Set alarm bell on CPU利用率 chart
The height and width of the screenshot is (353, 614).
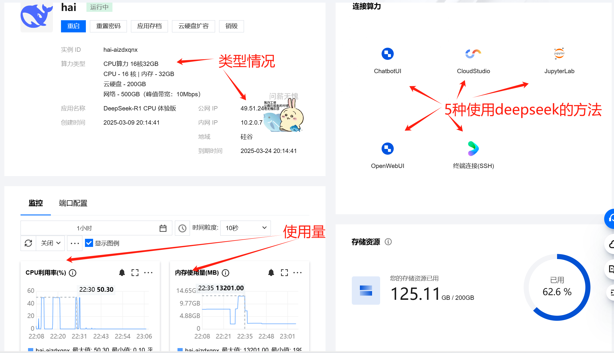(122, 273)
